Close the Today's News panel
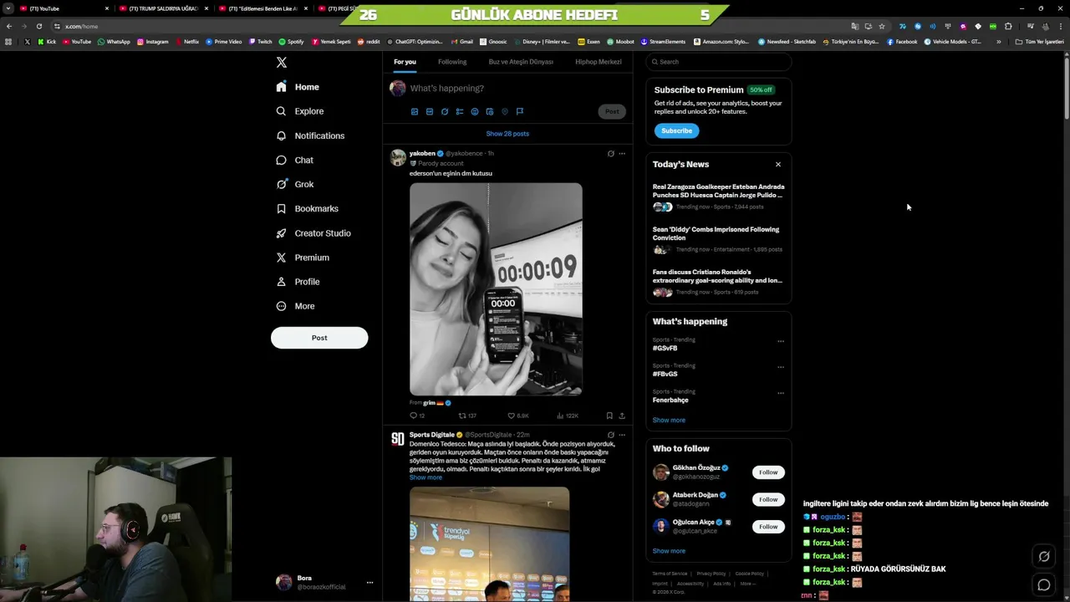This screenshot has width=1070, height=602. click(778, 165)
